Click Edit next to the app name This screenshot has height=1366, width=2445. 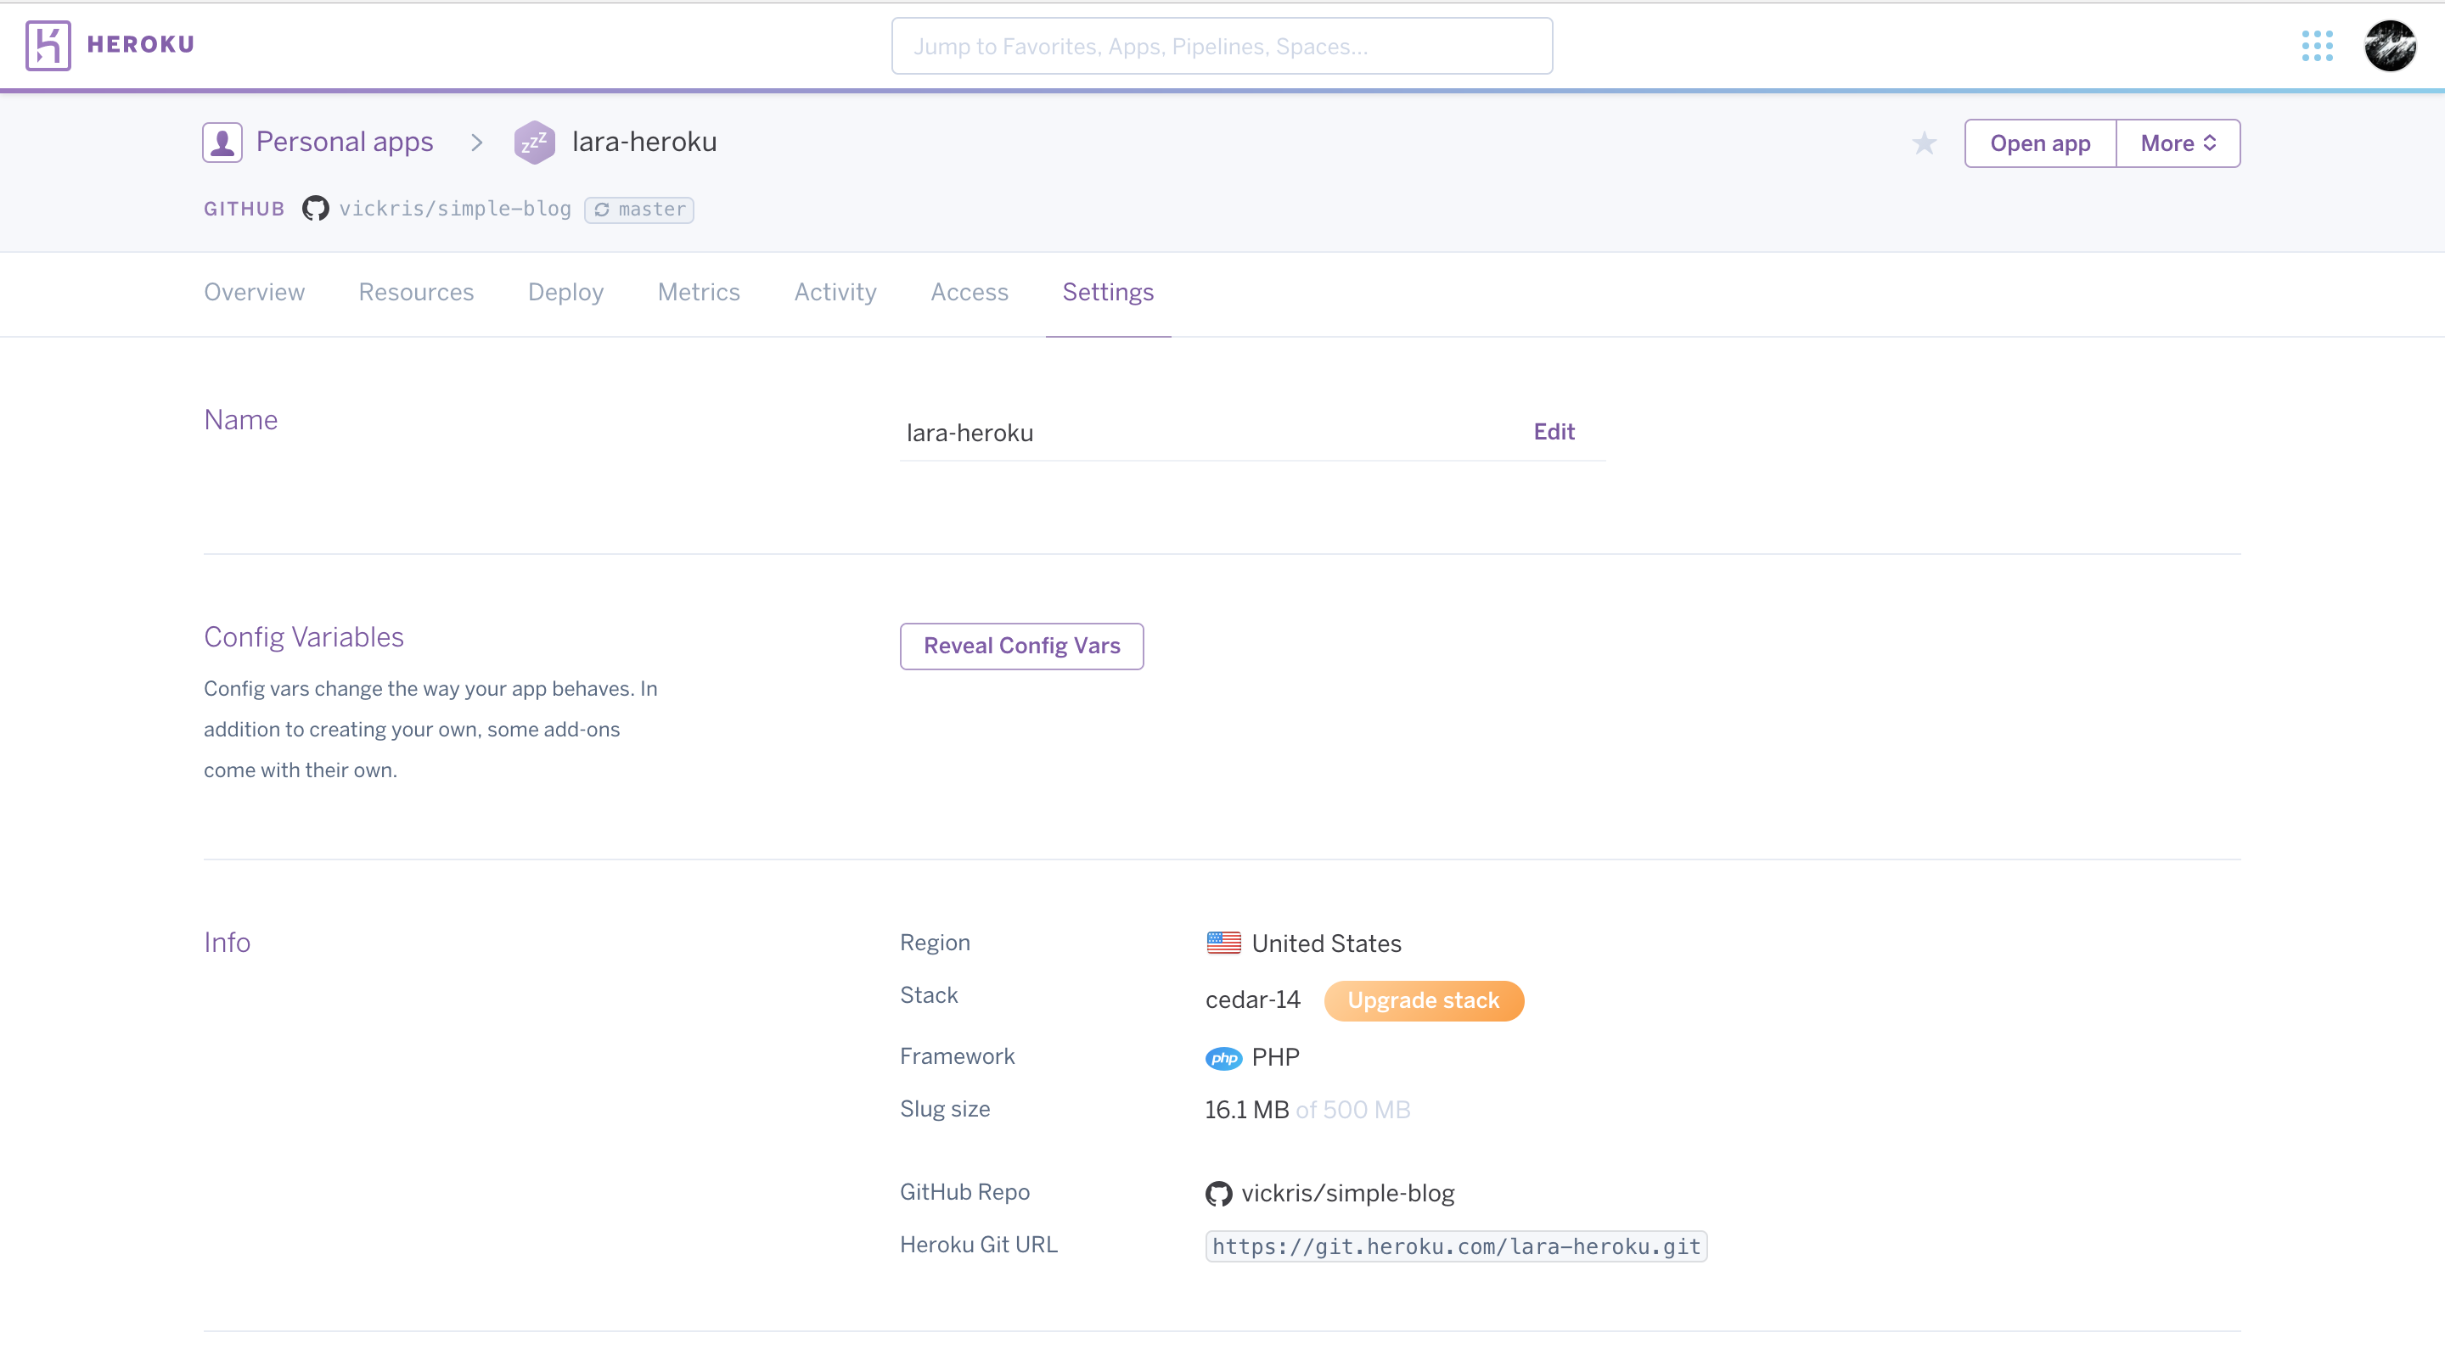click(1554, 432)
